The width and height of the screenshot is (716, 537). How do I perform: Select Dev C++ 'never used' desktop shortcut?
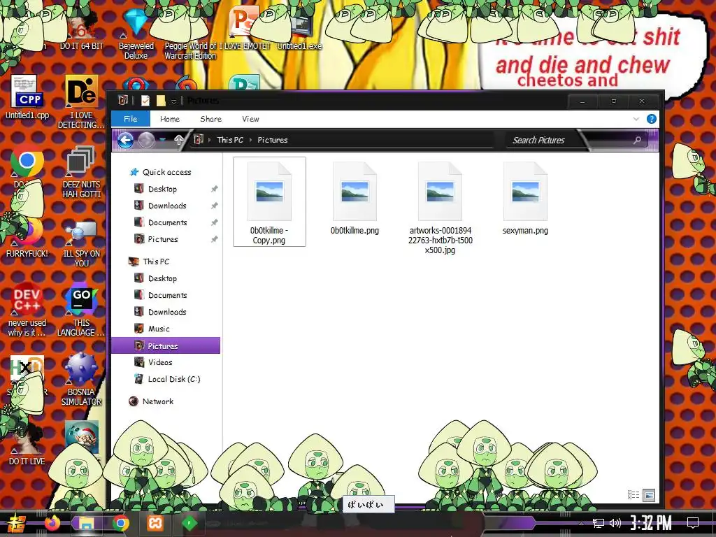[27, 310]
